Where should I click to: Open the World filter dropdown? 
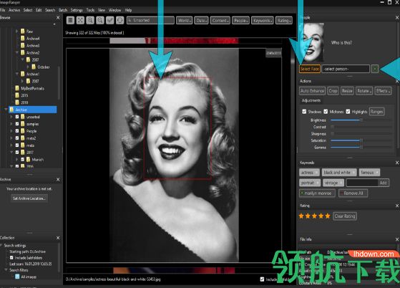pyautogui.click(x=184, y=21)
